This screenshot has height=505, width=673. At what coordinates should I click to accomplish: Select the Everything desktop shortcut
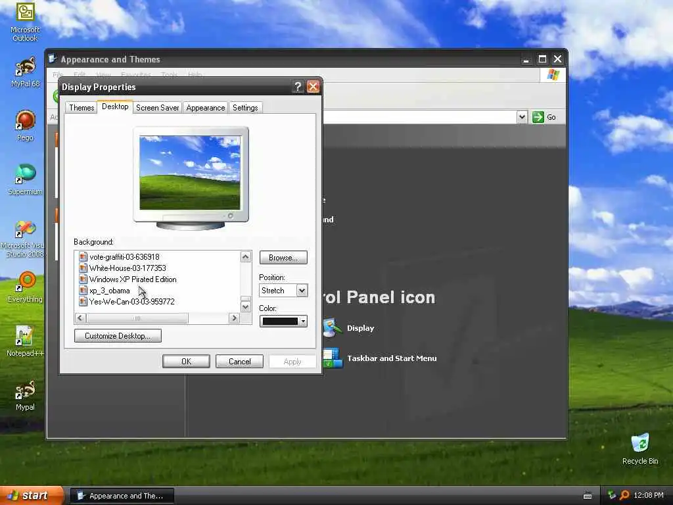[25, 287]
